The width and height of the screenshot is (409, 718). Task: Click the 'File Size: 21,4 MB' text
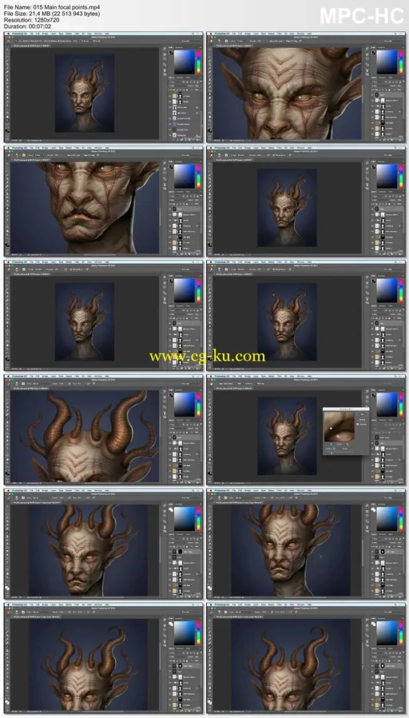(x=28, y=14)
